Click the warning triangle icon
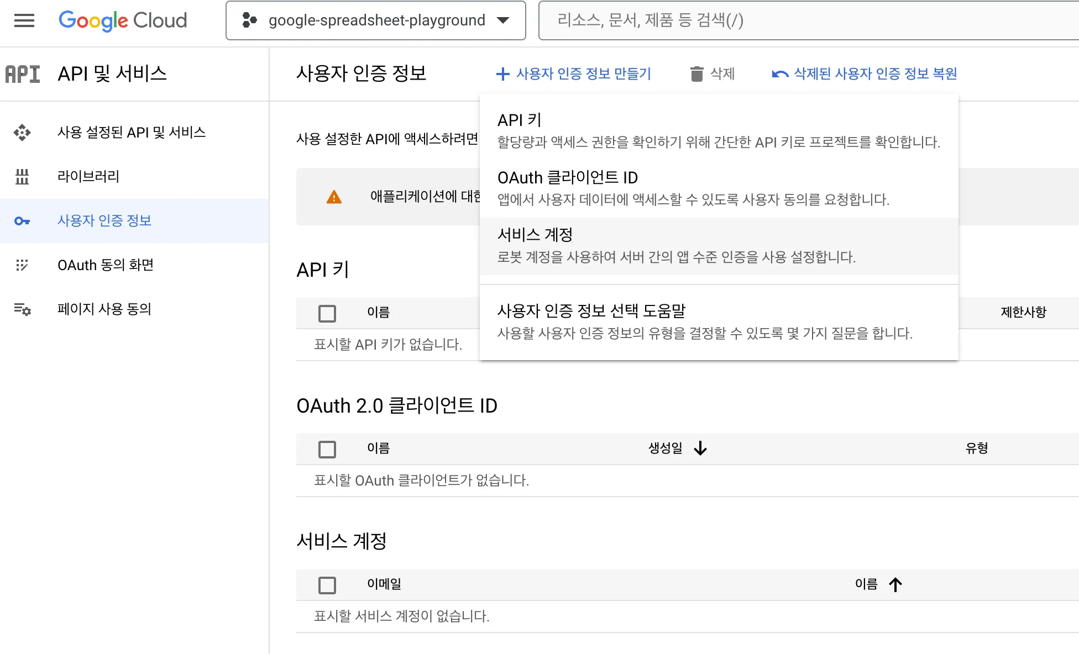 333,197
